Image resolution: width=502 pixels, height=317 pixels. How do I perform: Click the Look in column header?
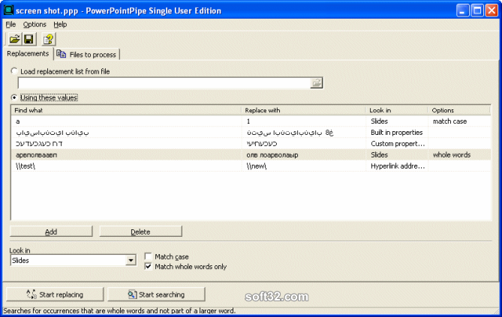tap(397, 110)
